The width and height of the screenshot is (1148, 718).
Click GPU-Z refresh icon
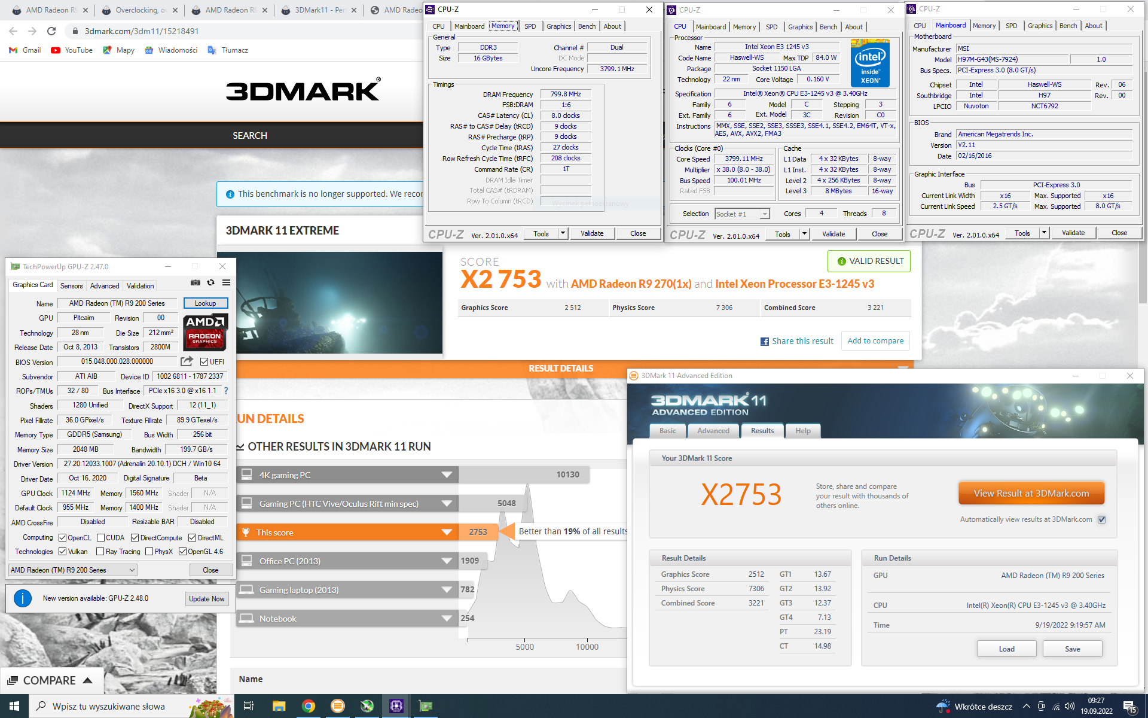click(210, 282)
